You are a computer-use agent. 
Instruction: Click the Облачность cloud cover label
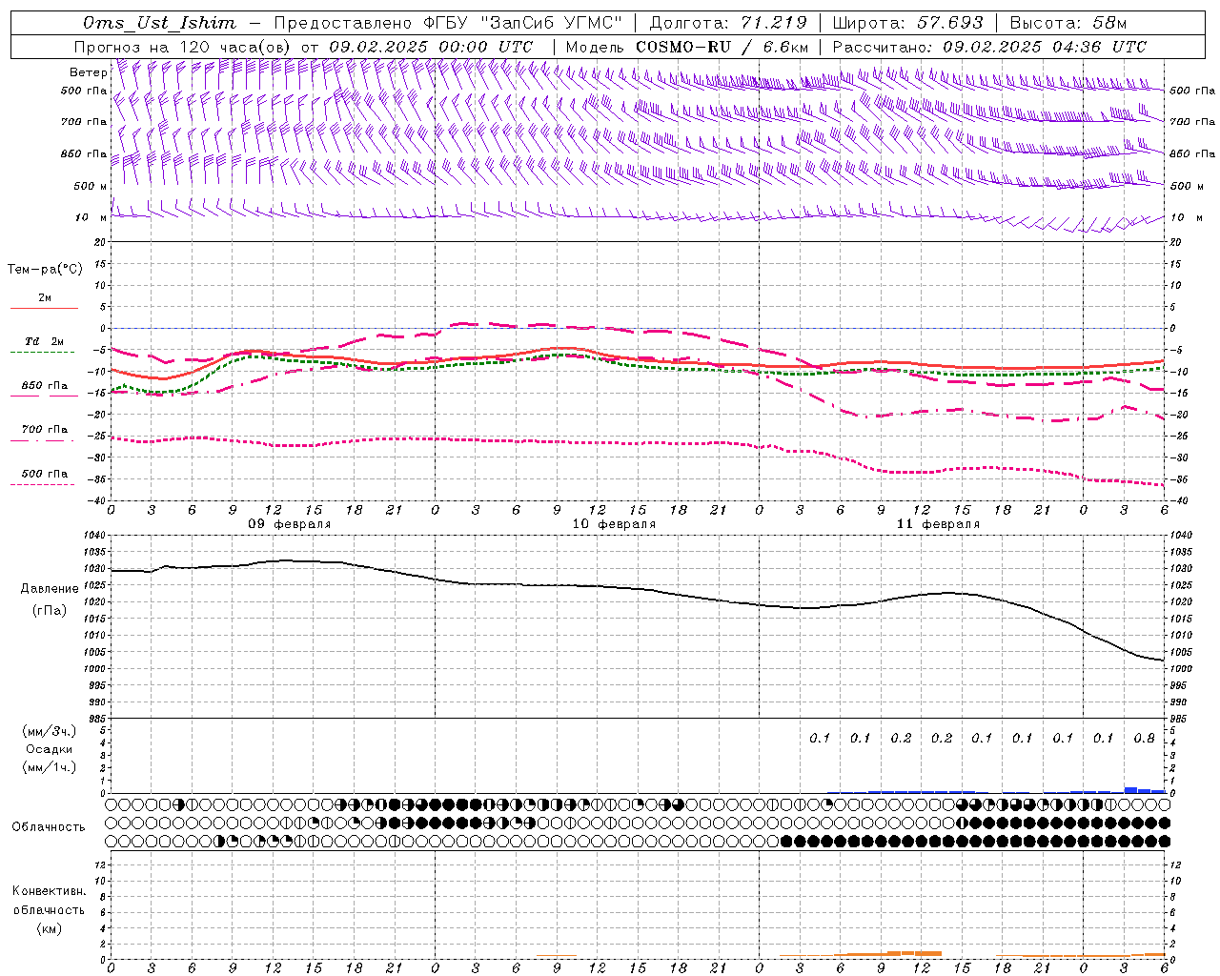tap(49, 826)
